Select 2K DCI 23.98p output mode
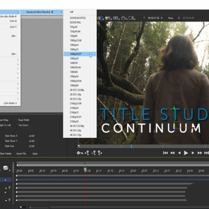The height and width of the screenshot is (209, 209). [80, 90]
